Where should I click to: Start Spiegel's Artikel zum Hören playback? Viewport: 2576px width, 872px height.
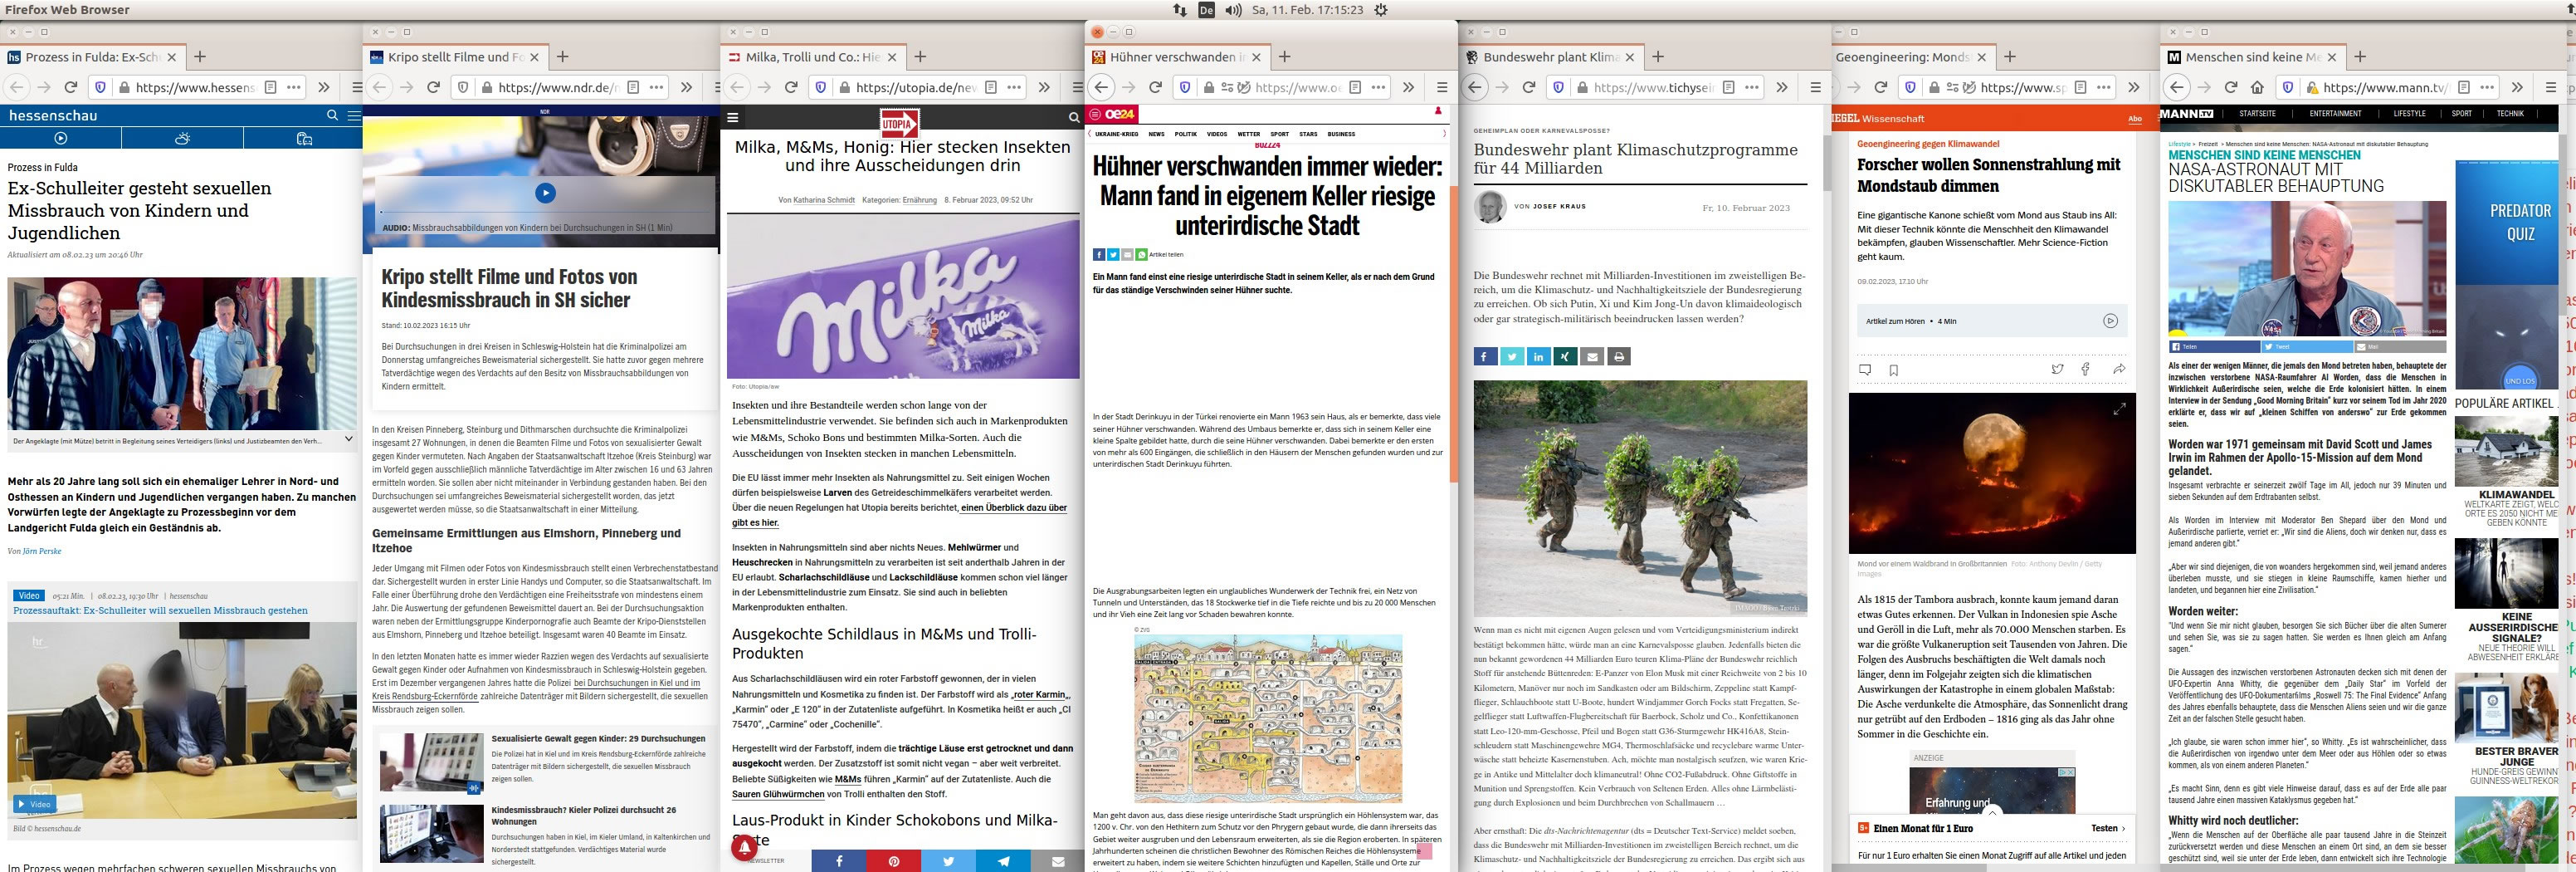(x=2110, y=321)
